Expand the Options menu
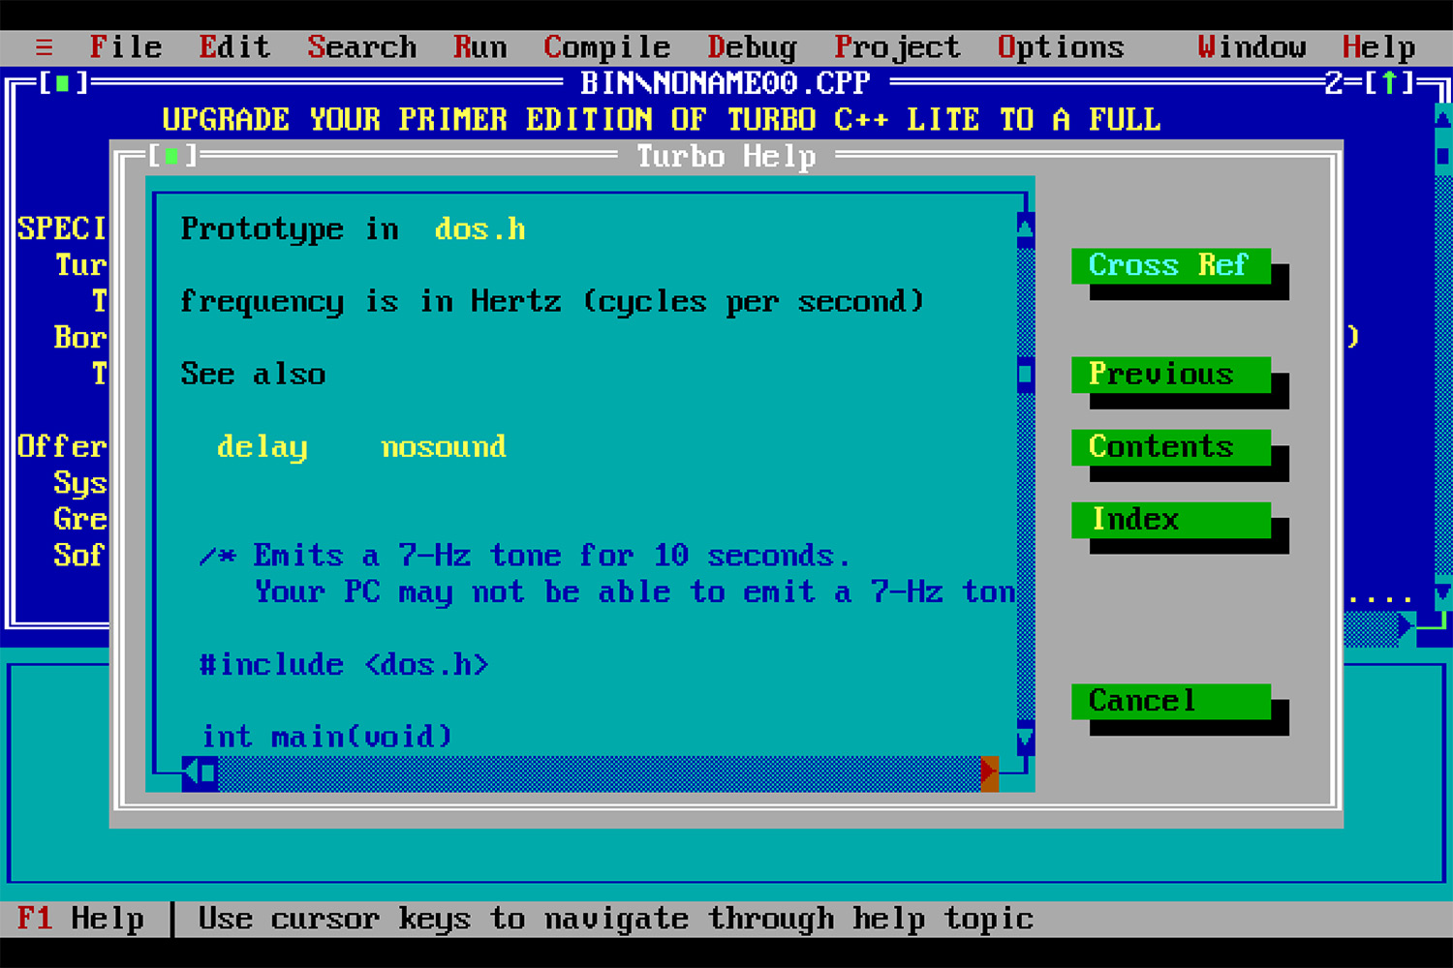 point(1061,47)
